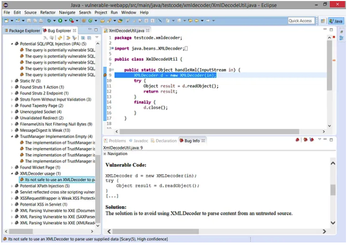This screenshot has width=348, height=245.
Task: Open the File menu
Action: [x=7, y=13]
